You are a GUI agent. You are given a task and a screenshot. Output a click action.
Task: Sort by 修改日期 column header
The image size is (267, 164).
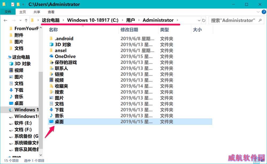pyautogui.click(x=129, y=30)
